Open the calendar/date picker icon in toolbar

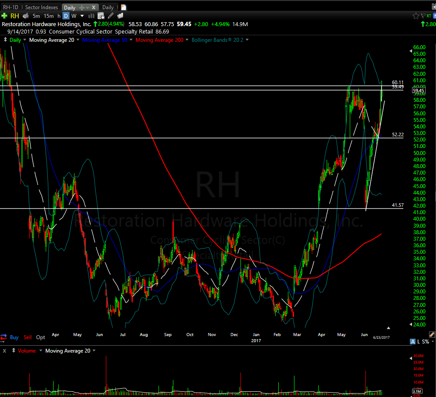[101, 16]
